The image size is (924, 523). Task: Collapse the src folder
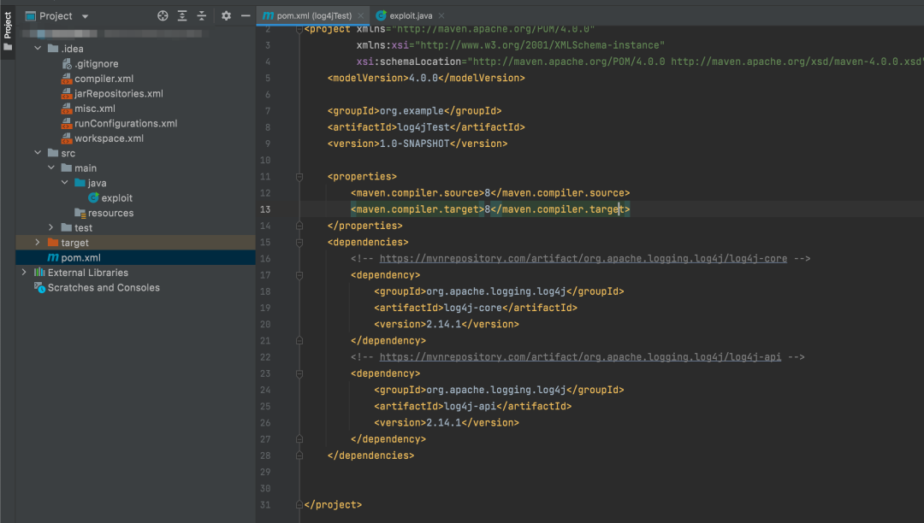tap(38, 153)
